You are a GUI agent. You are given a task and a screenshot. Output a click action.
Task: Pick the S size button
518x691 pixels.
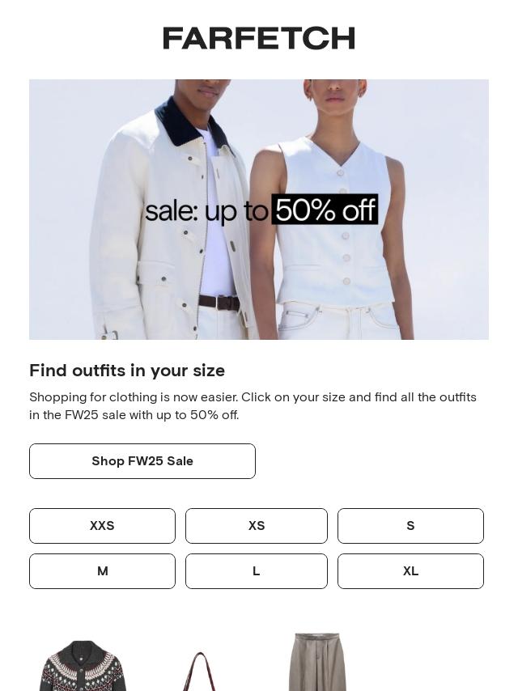click(410, 526)
